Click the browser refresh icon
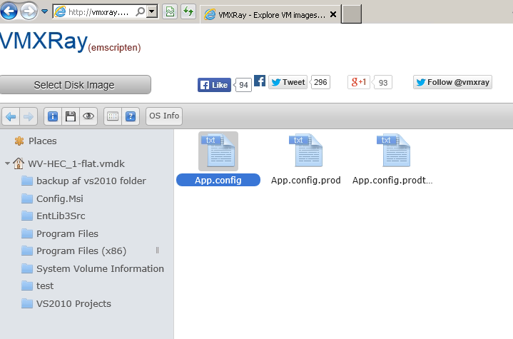 [x=188, y=11]
